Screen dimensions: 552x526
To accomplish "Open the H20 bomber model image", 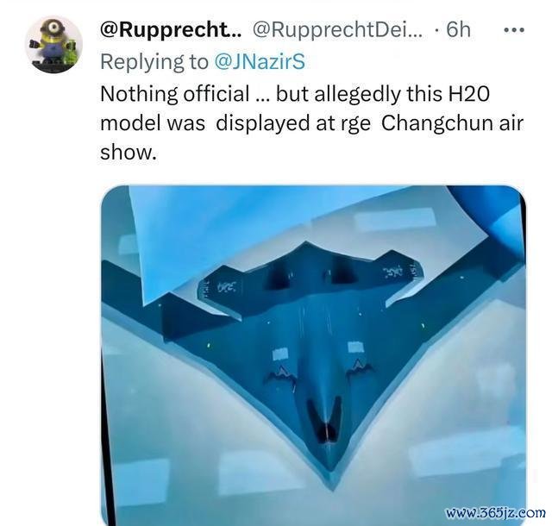I will pos(313,355).
